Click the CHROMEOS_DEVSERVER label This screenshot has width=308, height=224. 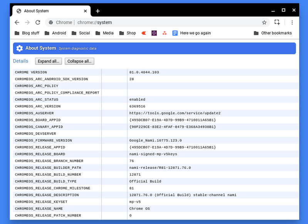pos(35,133)
